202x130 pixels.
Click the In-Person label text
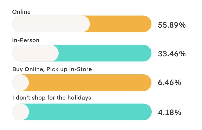(x=26, y=40)
